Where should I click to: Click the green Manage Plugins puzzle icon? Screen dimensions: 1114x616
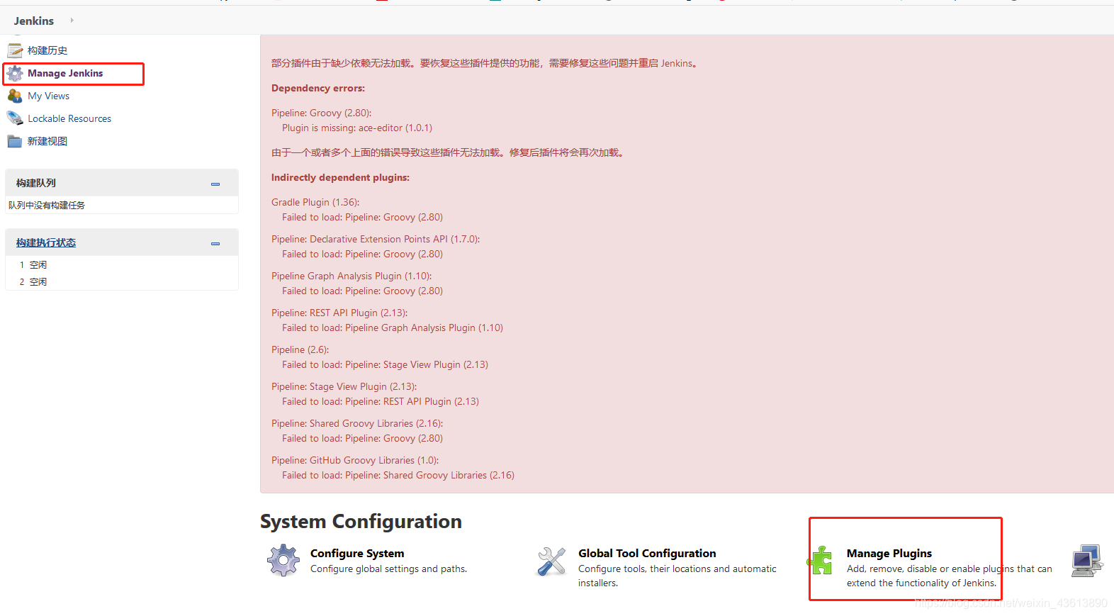click(820, 560)
